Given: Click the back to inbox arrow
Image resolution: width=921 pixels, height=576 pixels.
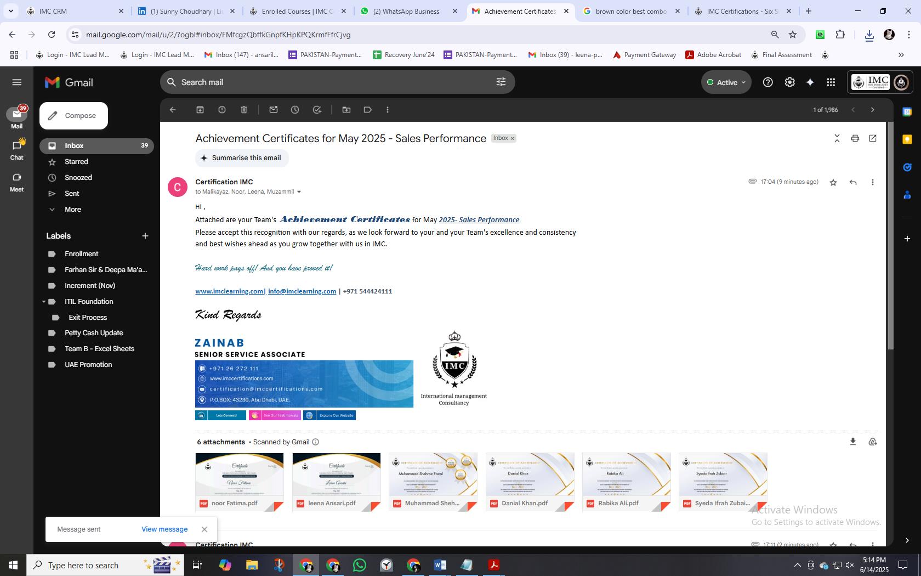Looking at the screenshot, I should 173,110.
